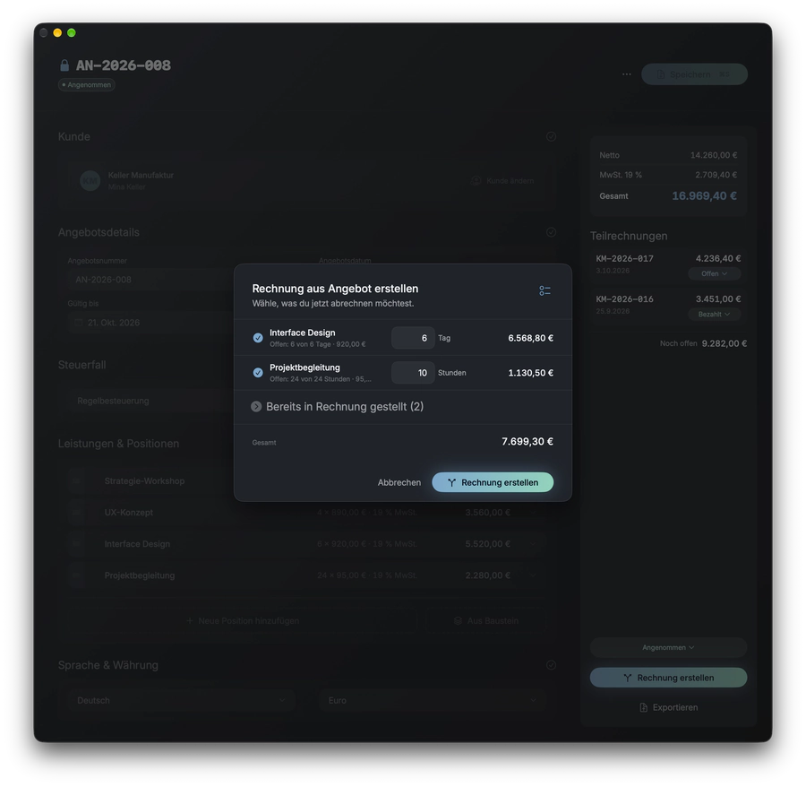Click the Aus Baustein button

485,621
